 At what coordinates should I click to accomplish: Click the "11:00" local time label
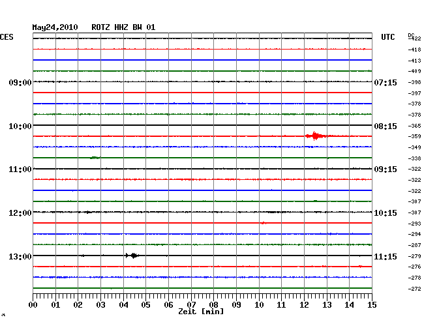(20, 169)
